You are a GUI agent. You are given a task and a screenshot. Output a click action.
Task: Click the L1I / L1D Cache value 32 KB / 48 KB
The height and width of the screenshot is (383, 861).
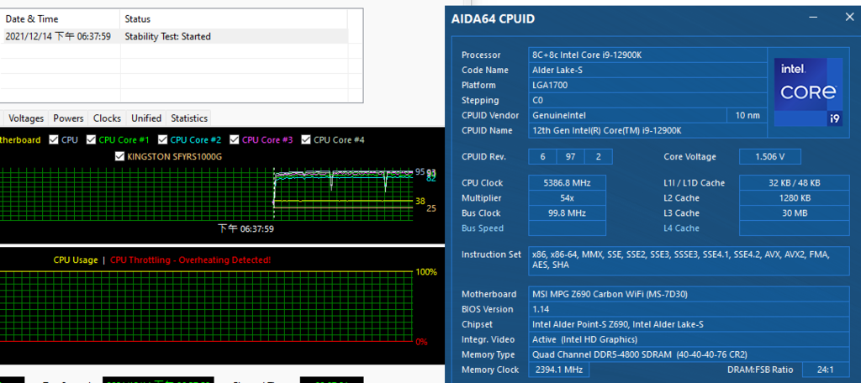click(795, 183)
